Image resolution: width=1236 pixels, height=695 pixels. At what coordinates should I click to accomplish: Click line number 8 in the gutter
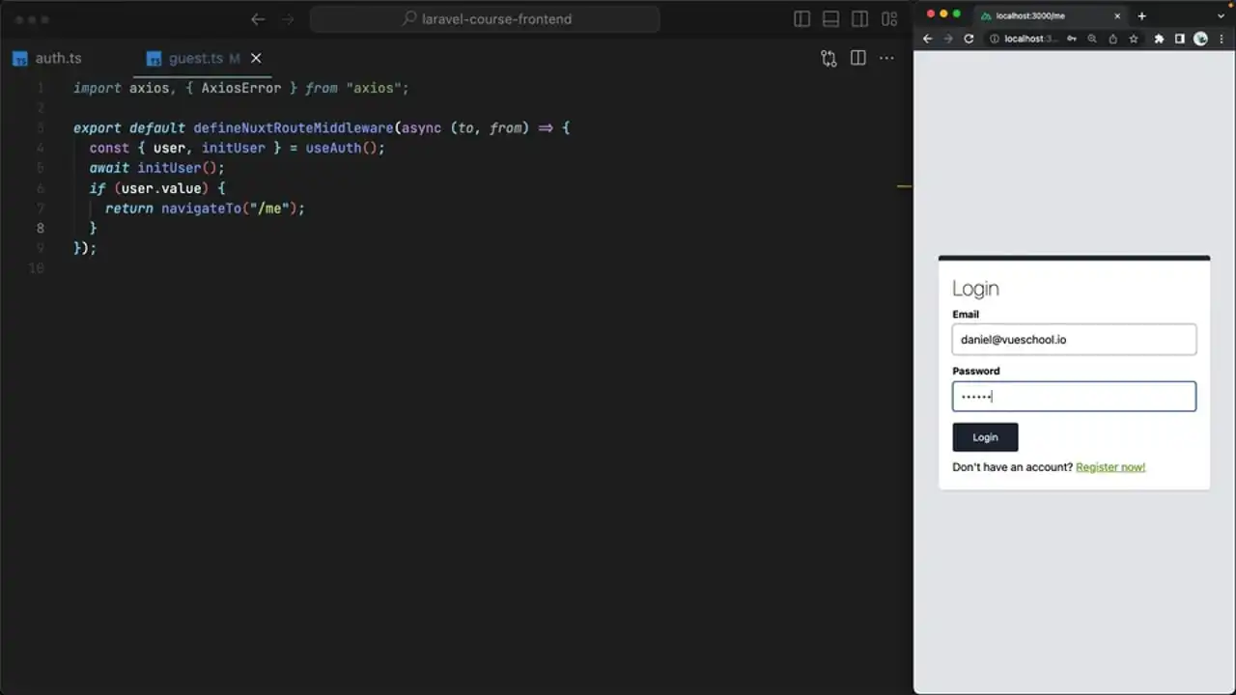click(41, 228)
